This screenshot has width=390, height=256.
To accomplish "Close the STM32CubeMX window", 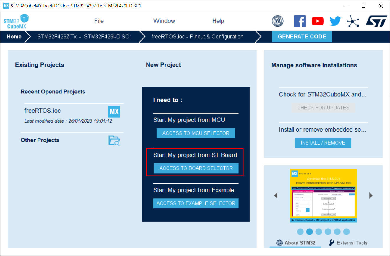I will (x=381, y=6).
